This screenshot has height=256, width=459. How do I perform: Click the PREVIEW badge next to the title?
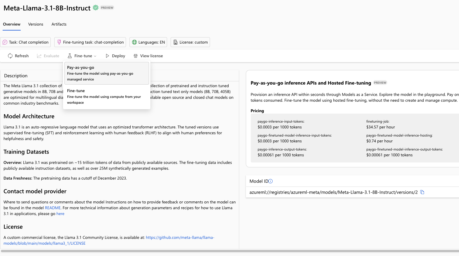coord(107,8)
